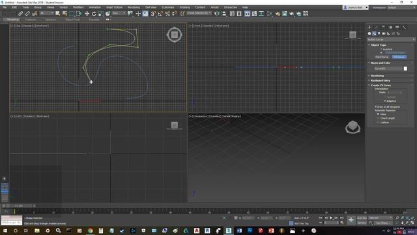This screenshot has width=417, height=235.
Task: Select the Shapes category icon
Action: [374, 33]
